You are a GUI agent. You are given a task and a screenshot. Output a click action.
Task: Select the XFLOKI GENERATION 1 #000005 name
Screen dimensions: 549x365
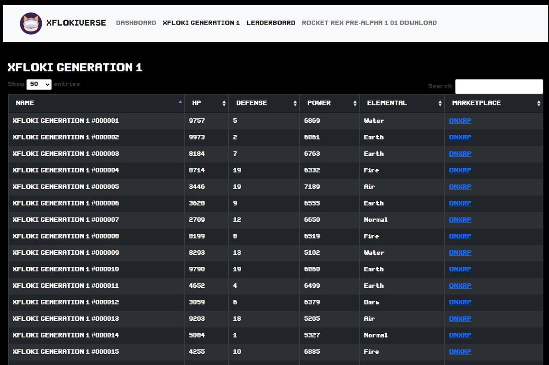(x=66, y=186)
